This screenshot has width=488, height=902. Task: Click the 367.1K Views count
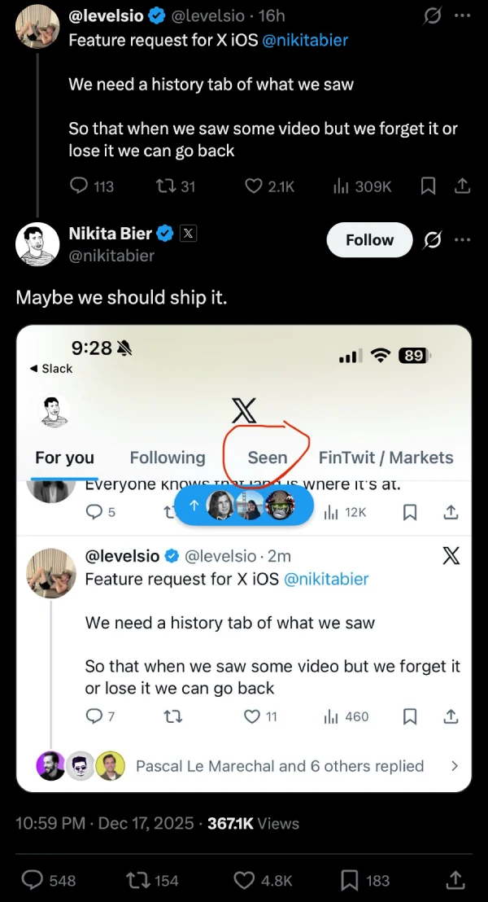click(x=253, y=823)
